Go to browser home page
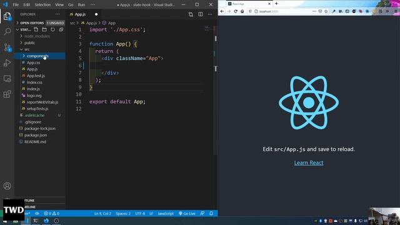Screen dimensions: 400x225 [x=242, y=11]
